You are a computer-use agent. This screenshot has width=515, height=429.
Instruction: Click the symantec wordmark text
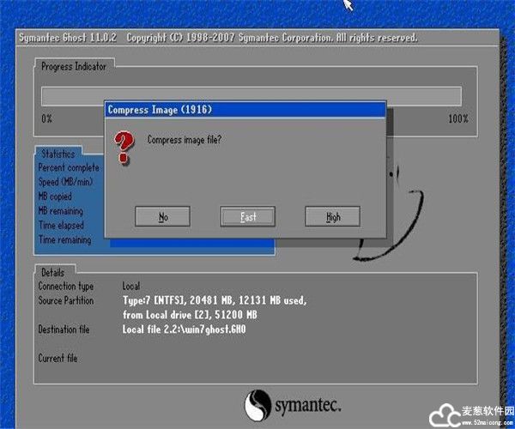coord(308,402)
